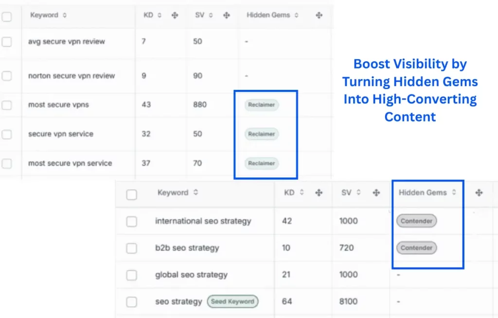
Task: Click the column move icon beside SV header
Action: click(226, 15)
